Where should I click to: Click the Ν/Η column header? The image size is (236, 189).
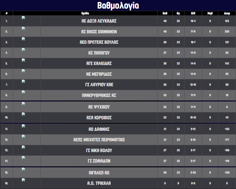pos(193,13)
